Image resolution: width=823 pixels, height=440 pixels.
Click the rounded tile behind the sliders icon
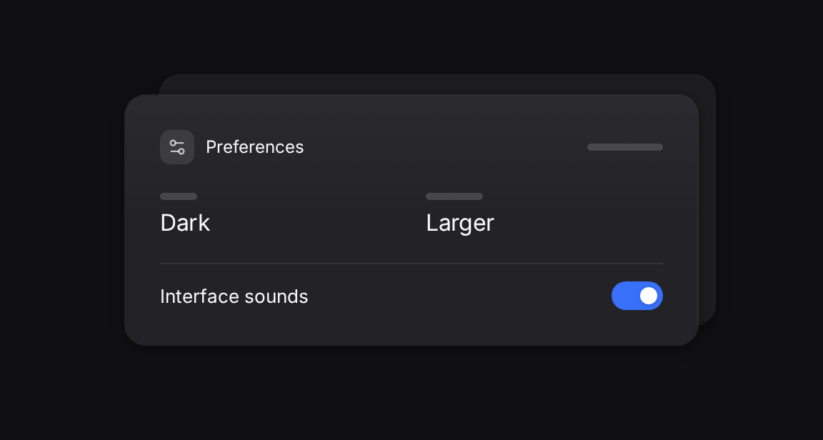click(177, 147)
